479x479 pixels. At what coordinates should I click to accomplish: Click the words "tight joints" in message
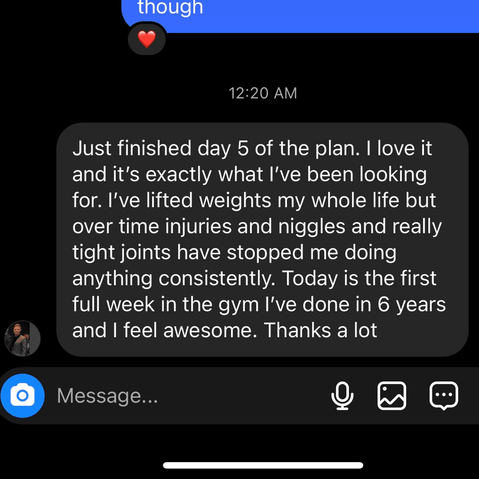coord(121,253)
